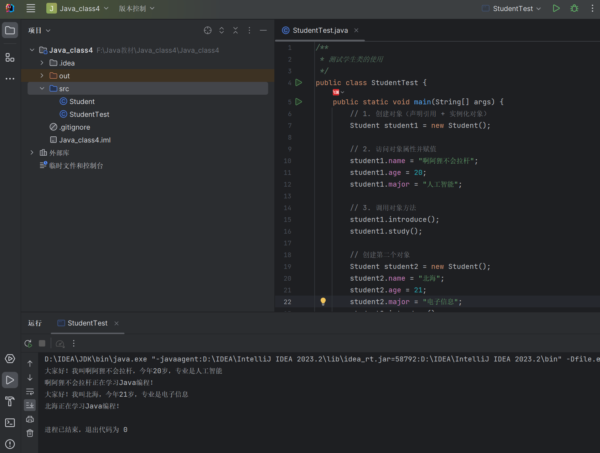Open the Problems tool window icon
Screen dimensions: 600x453
[x=10, y=444]
